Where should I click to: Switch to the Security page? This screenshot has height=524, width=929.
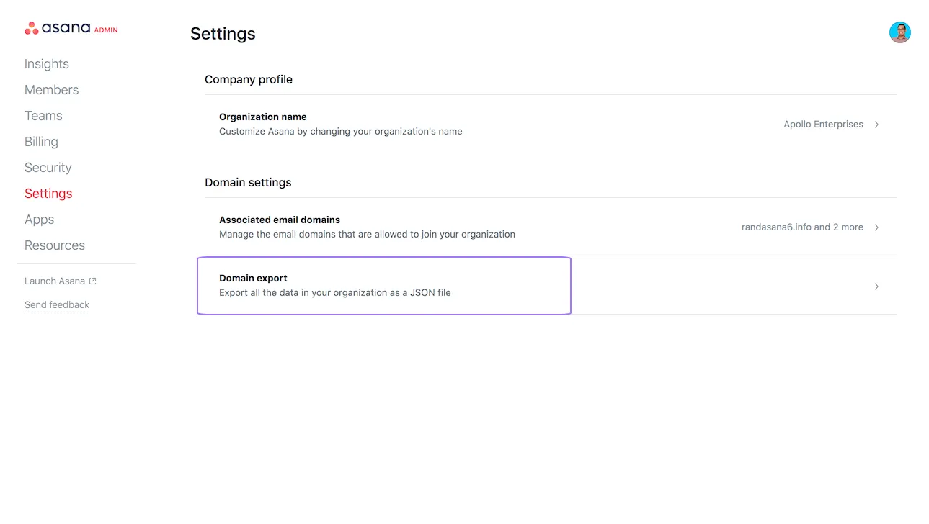(48, 168)
